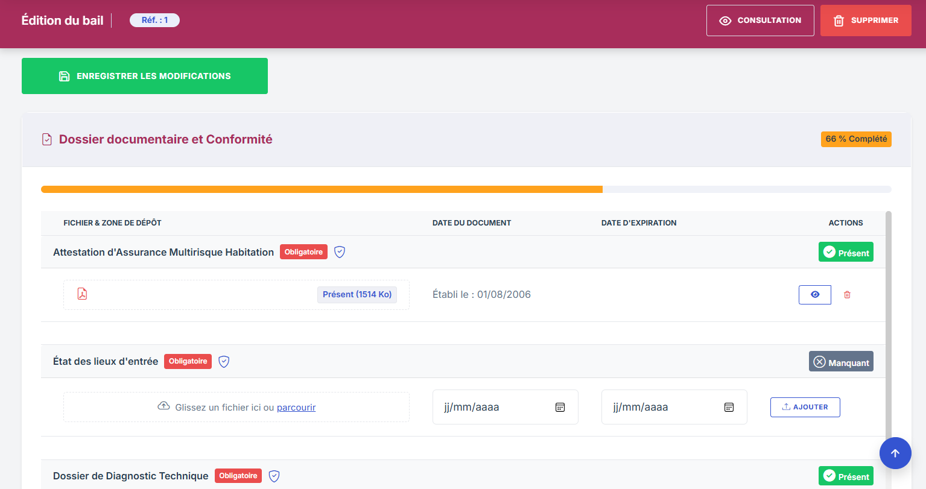Open the calendar picker of the document date field
The width and height of the screenshot is (926, 489).
point(560,408)
